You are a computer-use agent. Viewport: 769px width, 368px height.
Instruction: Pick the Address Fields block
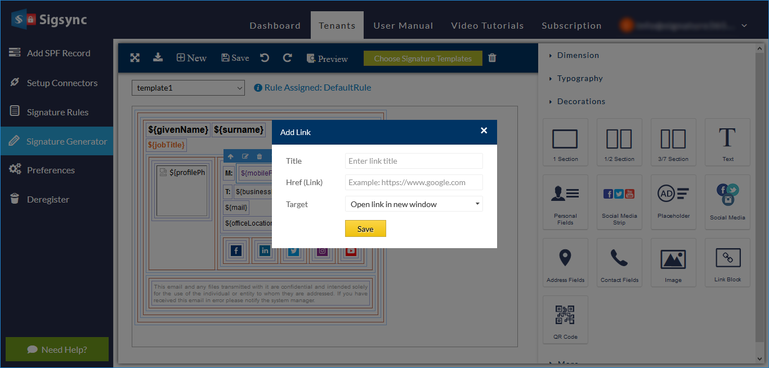[565, 262]
